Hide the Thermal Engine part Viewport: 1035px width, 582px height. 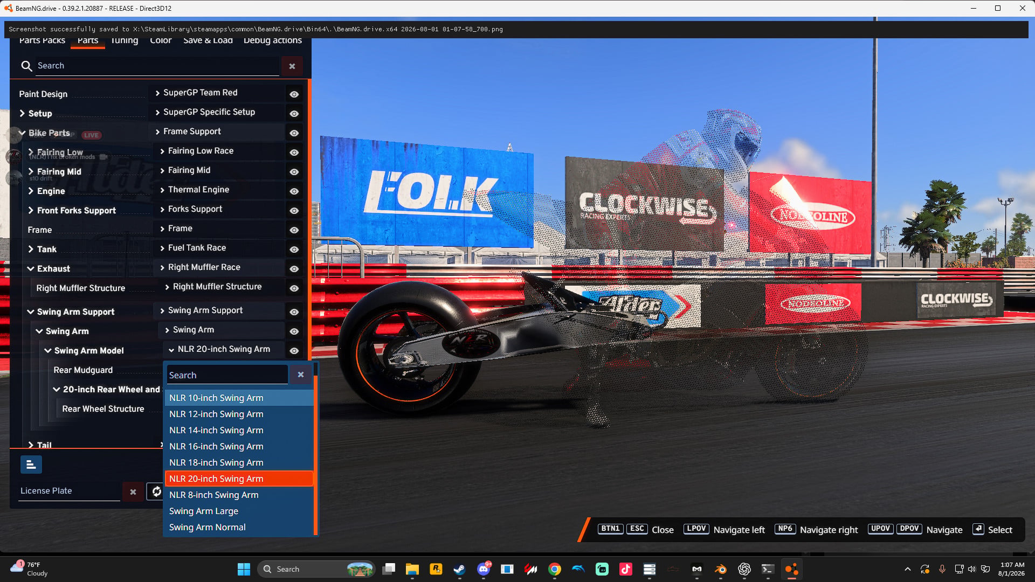tap(294, 191)
